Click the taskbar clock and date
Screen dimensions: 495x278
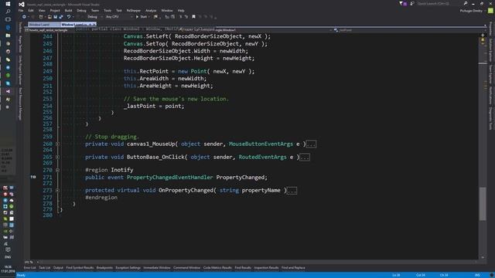click(x=8, y=269)
